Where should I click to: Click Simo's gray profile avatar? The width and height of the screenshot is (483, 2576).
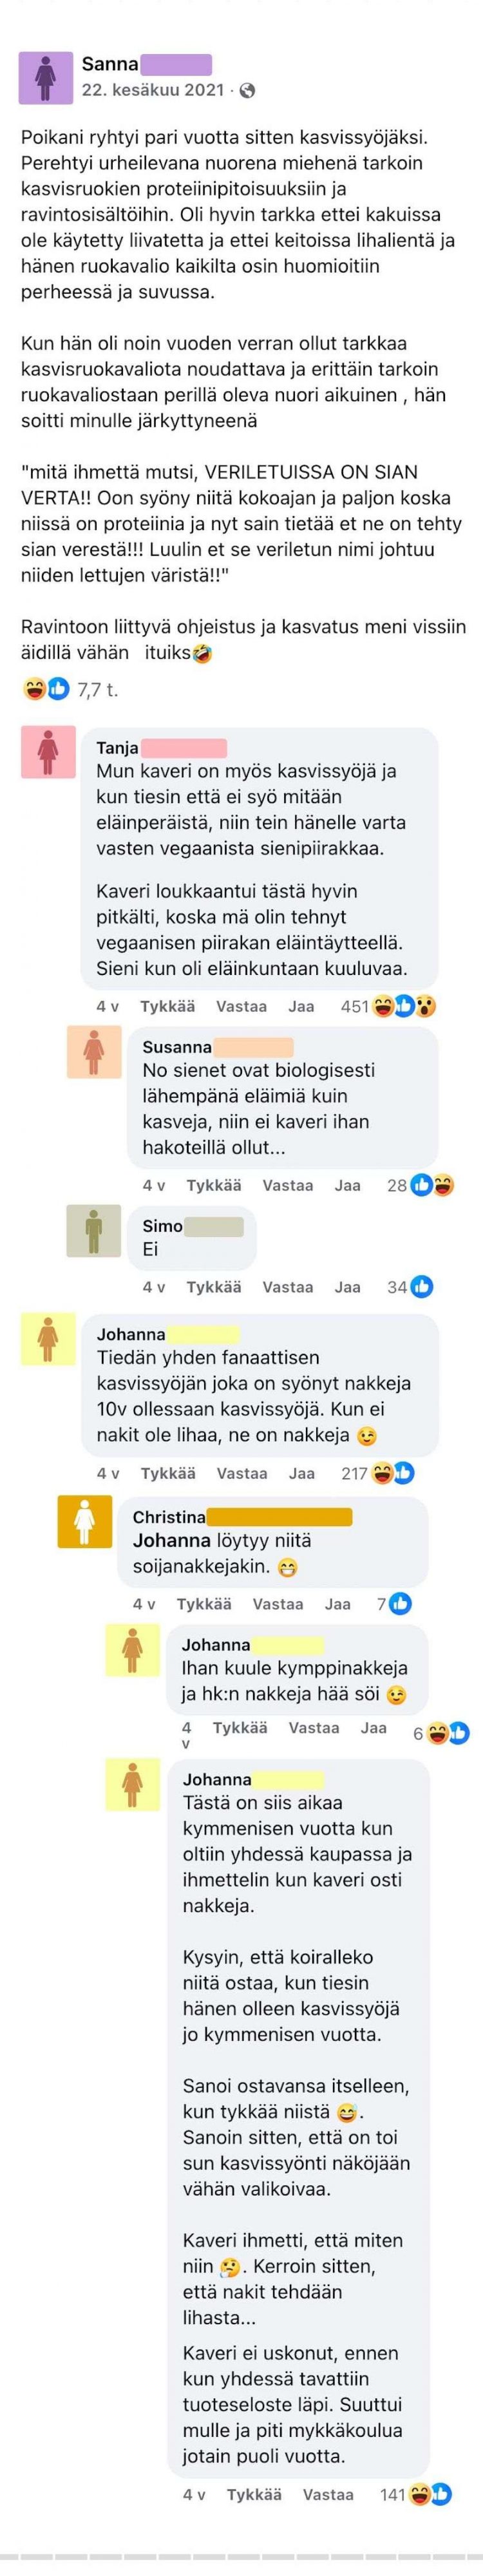94,1230
